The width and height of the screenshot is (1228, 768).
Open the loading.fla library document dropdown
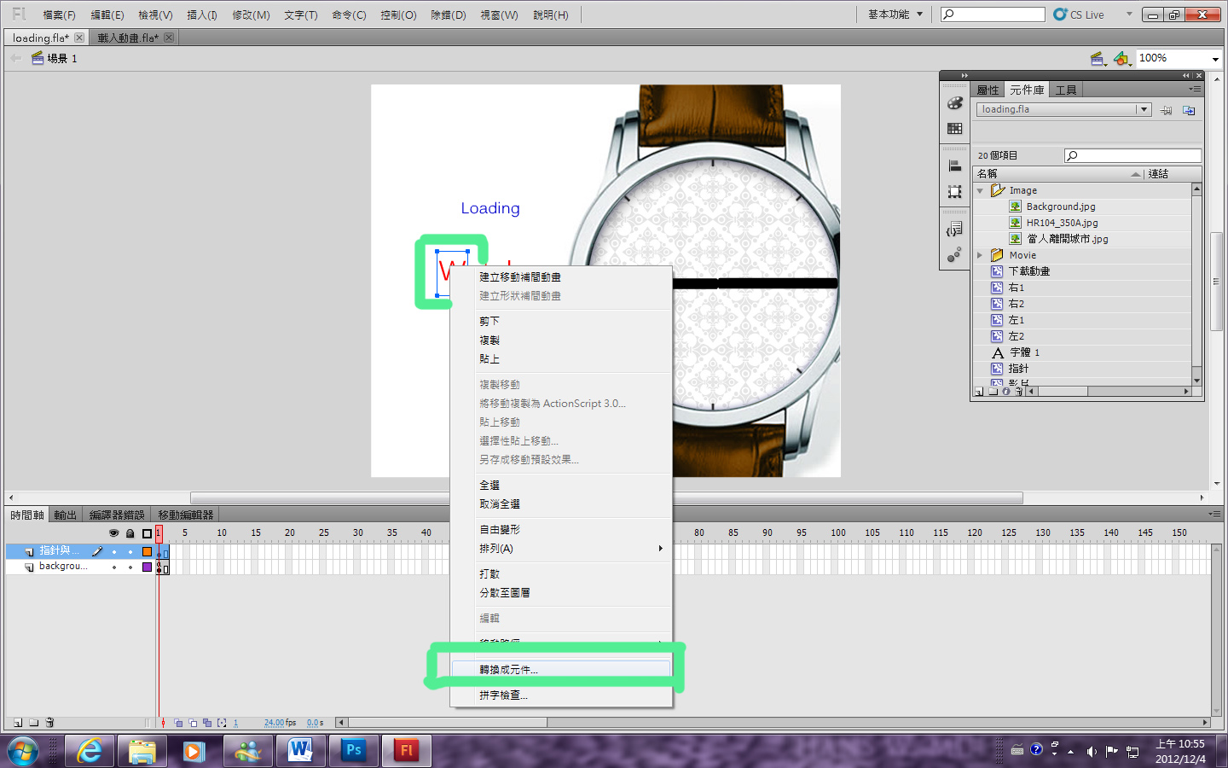coord(1144,109)
